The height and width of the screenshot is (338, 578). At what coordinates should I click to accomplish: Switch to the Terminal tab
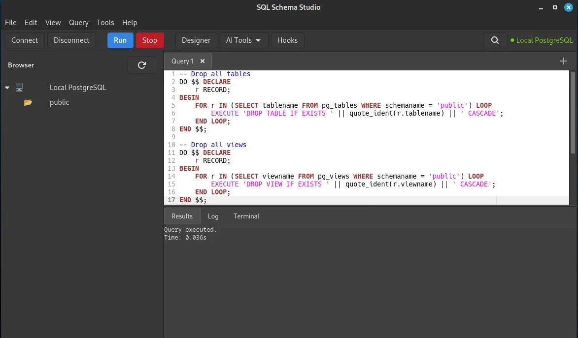tap(246, 216)
